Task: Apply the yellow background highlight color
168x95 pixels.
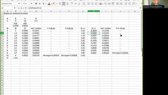Action: pos(54,4)
